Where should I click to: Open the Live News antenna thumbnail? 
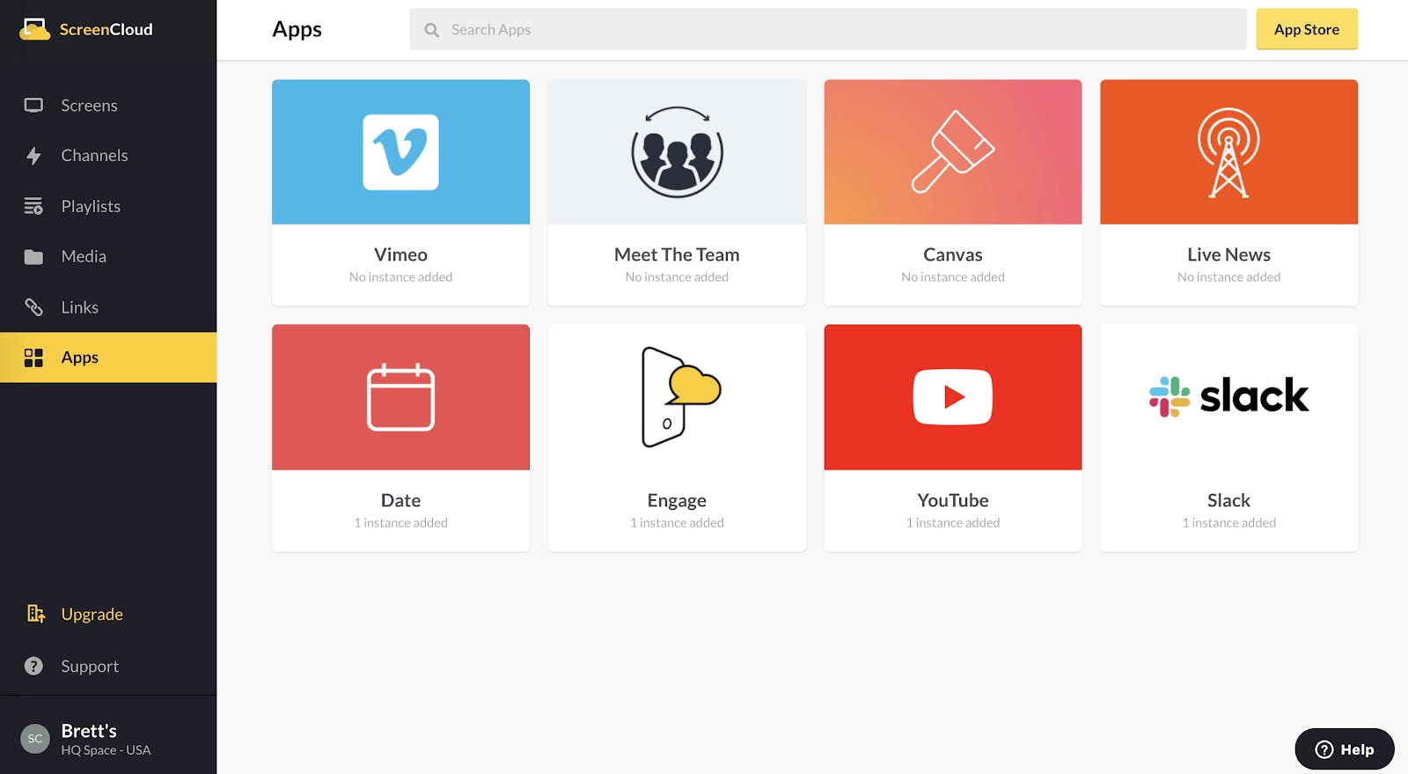click(x=1228, y=152)
